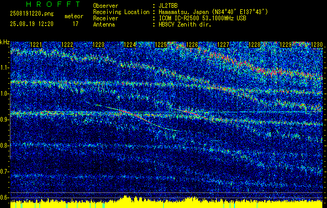Click the HB9CV Zenith dir. text
This screenshot has height=208, width=327.
(x=185, y=24)
